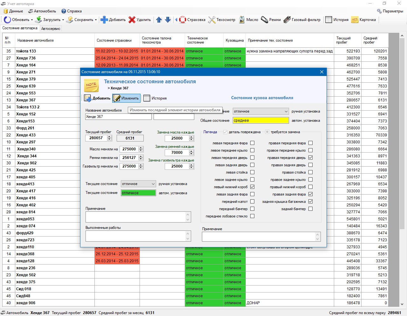
Task: Click История button in dialog
Action: 155,98
